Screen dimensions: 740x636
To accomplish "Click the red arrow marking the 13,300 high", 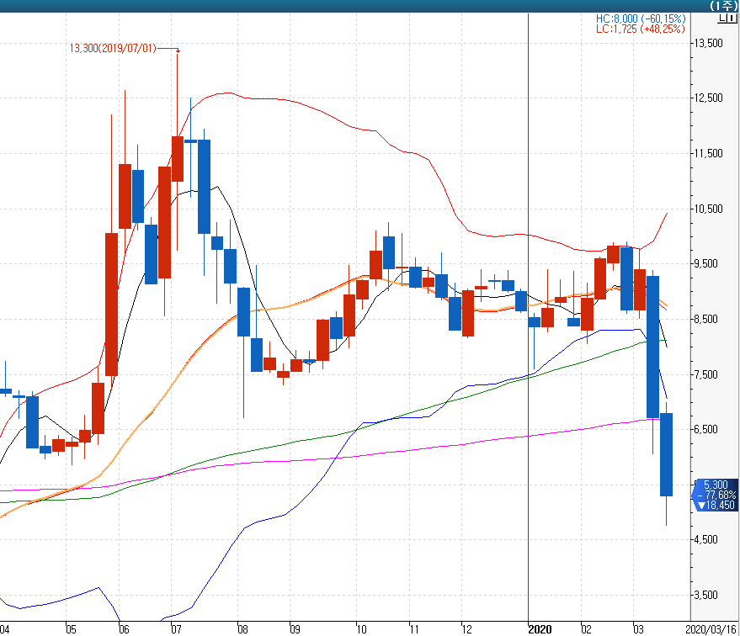I will tap(177, 50).
